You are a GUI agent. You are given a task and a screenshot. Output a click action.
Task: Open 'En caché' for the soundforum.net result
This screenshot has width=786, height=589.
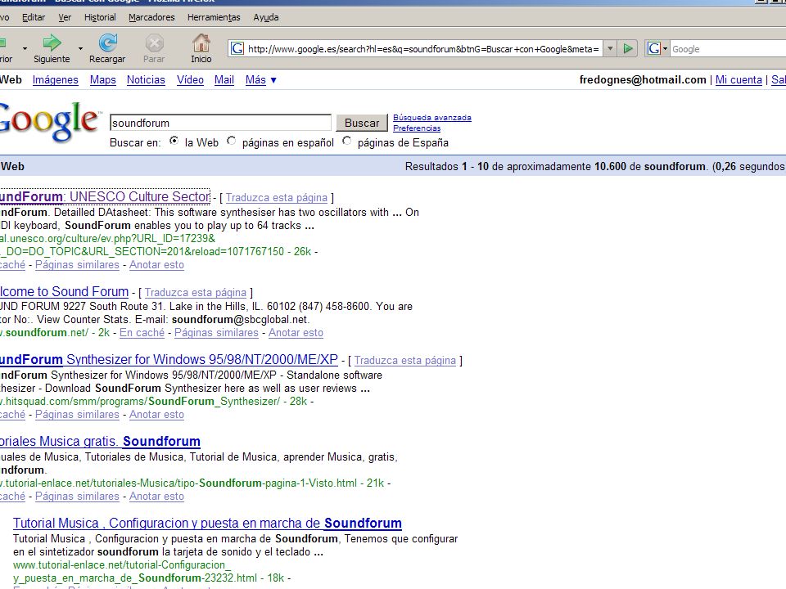[142, 333]
